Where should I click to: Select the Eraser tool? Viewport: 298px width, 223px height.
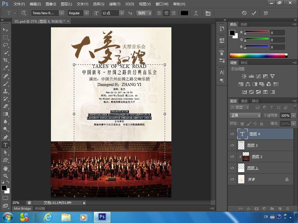click(x=6, y=106)
